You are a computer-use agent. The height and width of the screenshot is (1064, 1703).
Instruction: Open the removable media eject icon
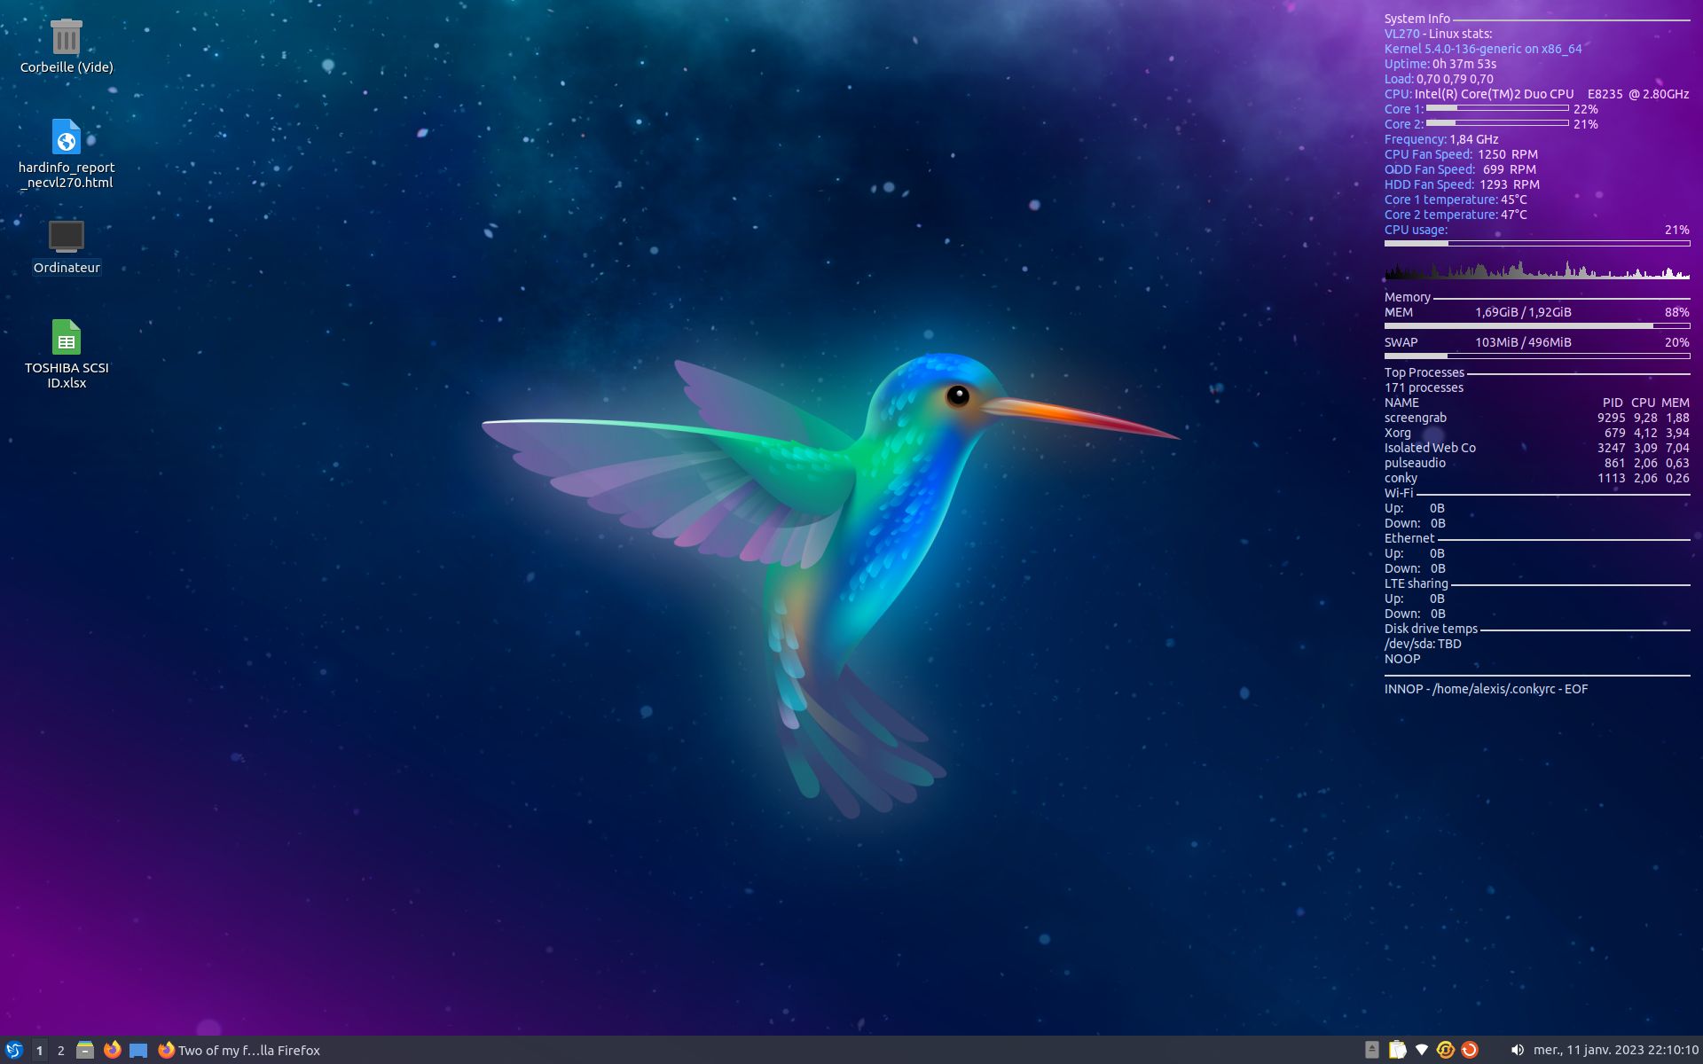(1371, 1050)
